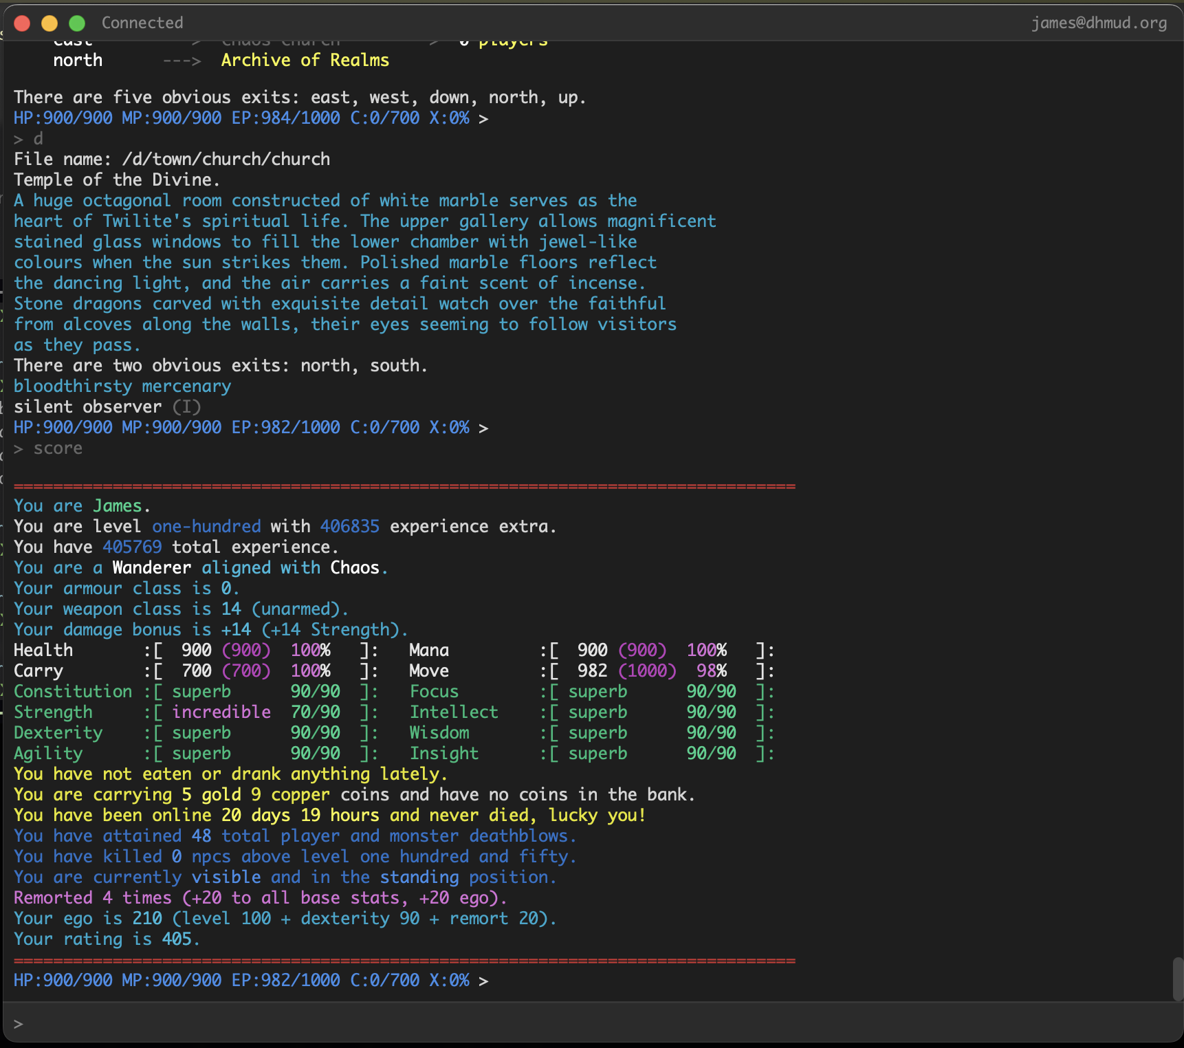Click the Temple of the Divine room title
The height and width of the screenshot is (1048, 1184).
tap(116, 179)
